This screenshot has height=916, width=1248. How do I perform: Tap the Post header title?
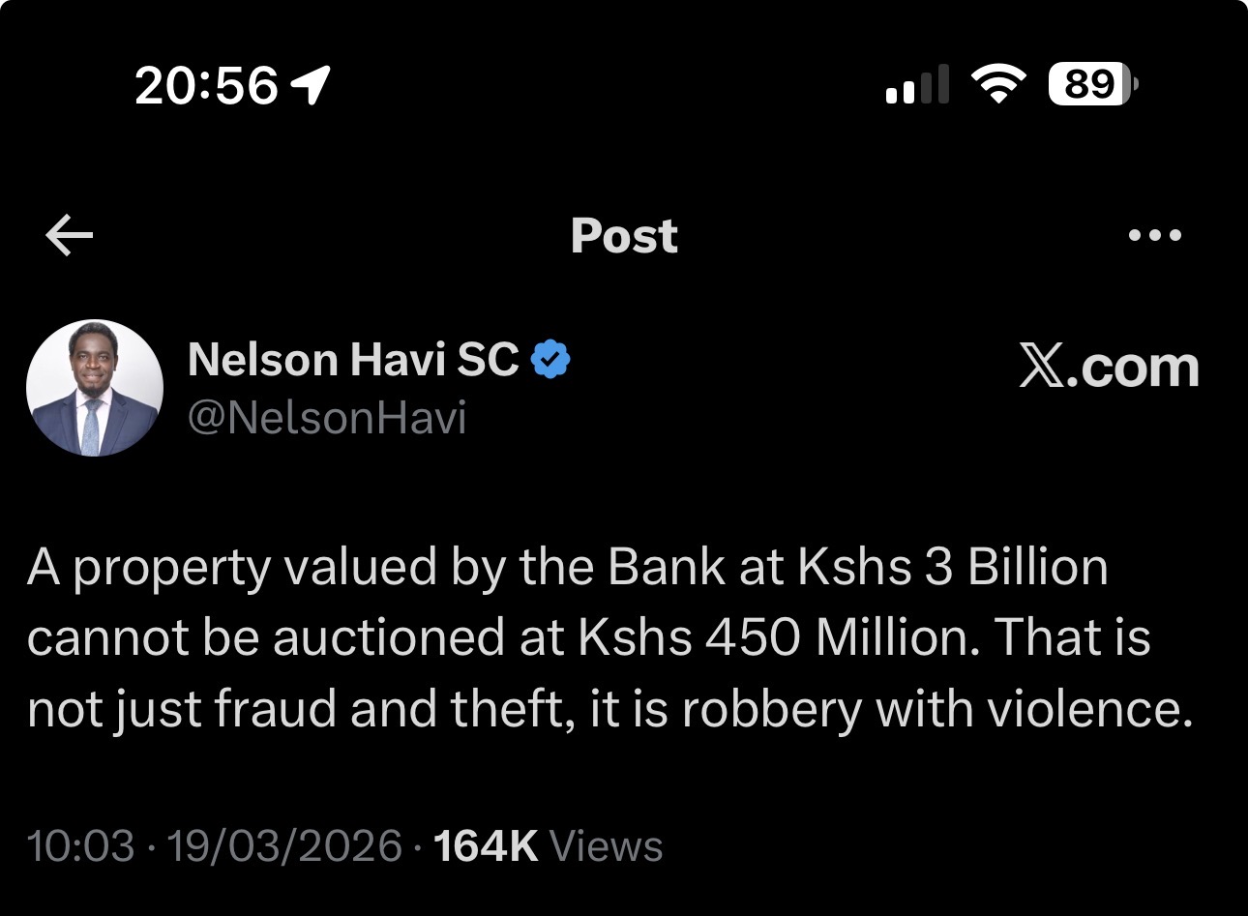tap(624, 236)
